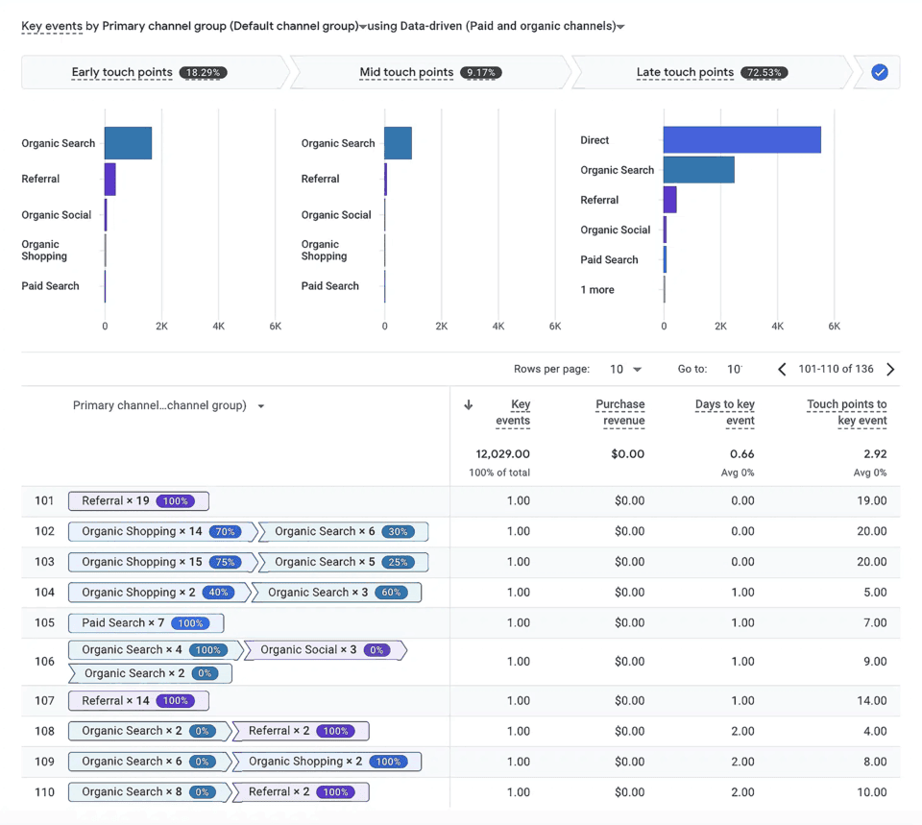Open Rows per page dropdown

click(x=625, y=370)
